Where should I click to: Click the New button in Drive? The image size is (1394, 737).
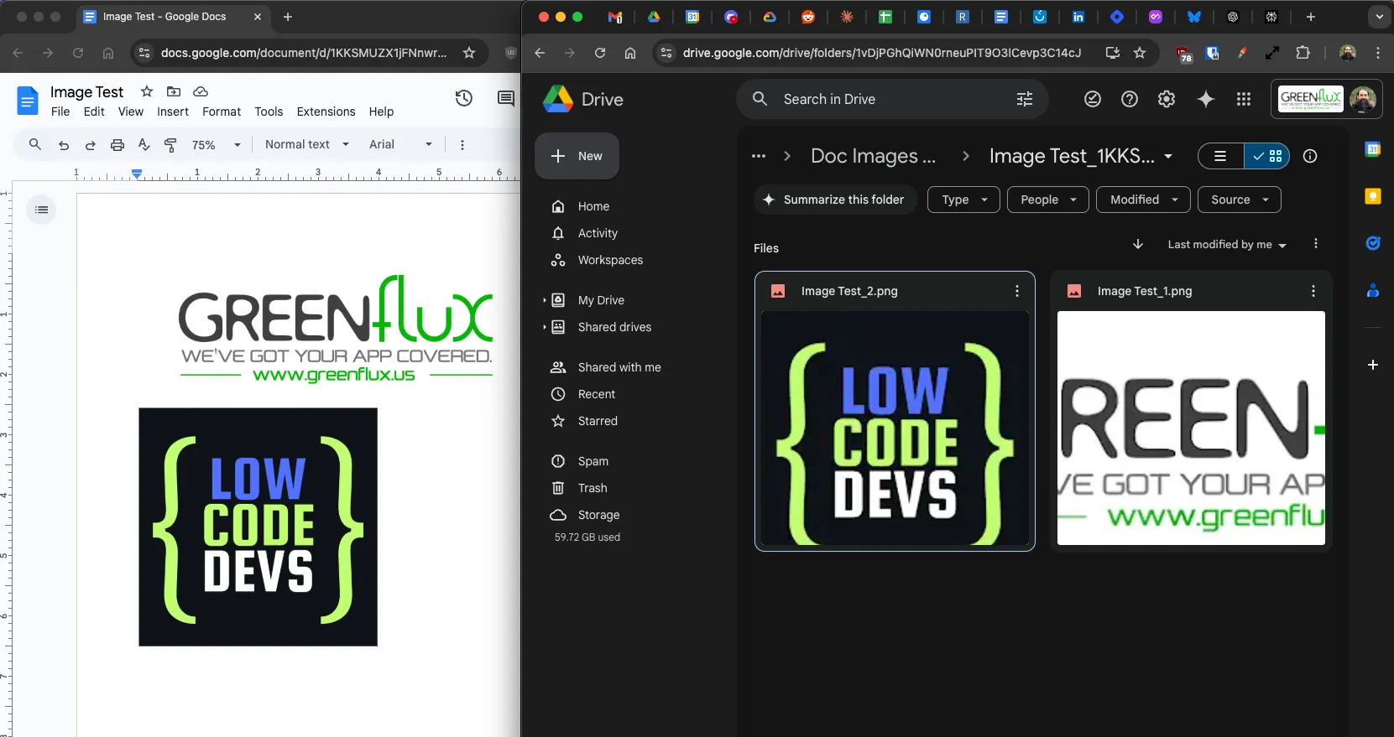click(577, 156)
